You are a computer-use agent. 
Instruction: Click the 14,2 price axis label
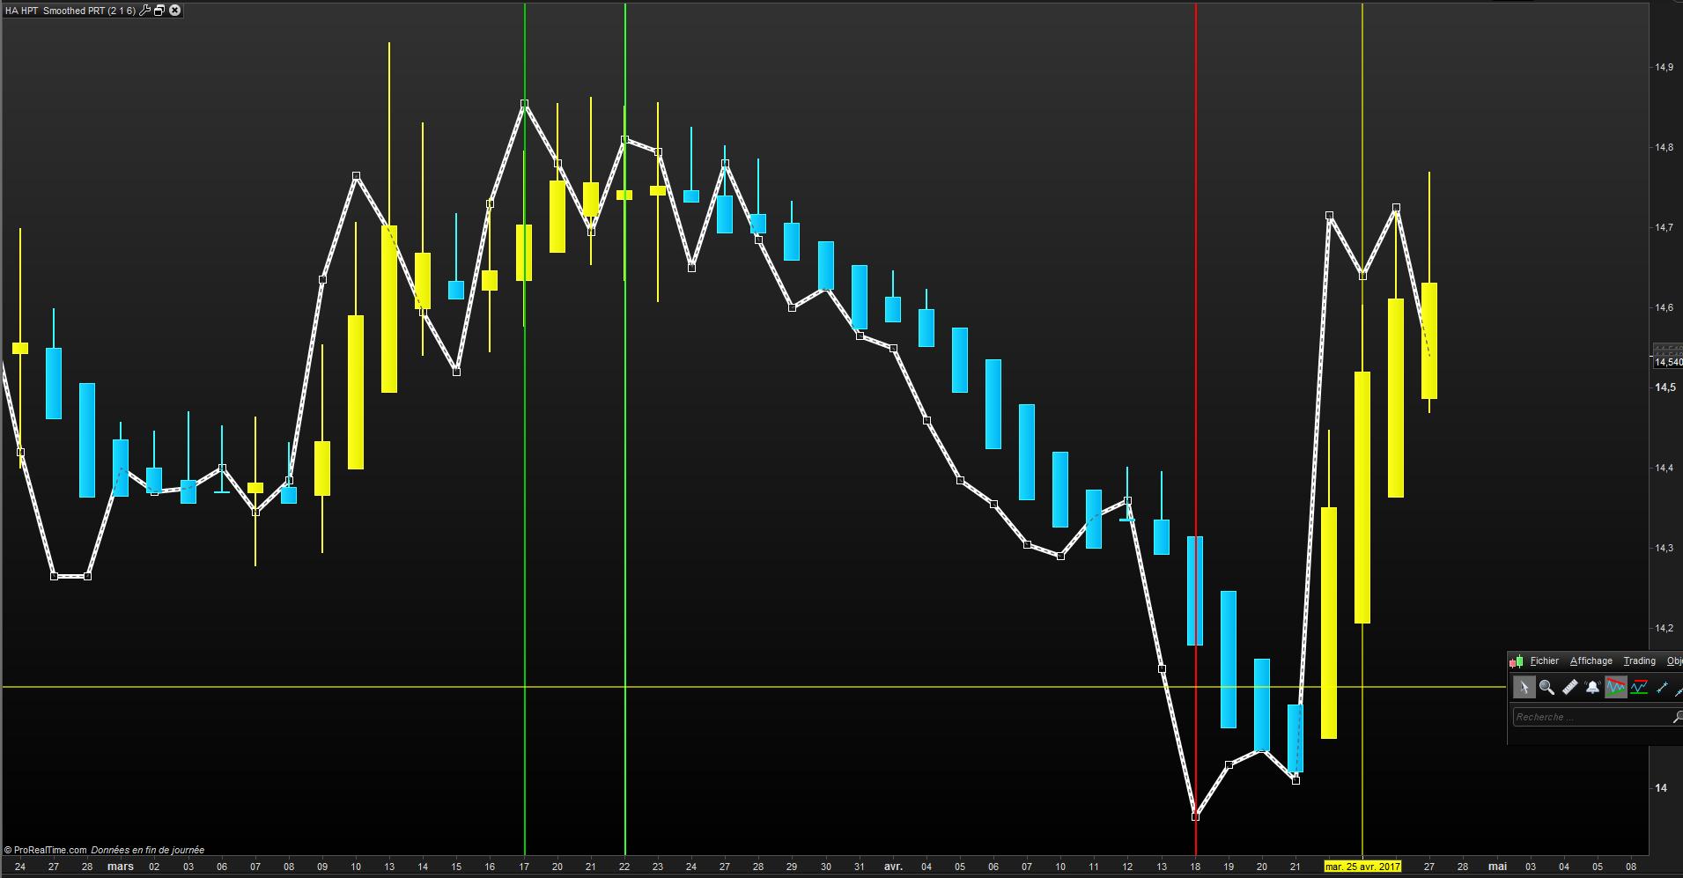(1664, 628)
